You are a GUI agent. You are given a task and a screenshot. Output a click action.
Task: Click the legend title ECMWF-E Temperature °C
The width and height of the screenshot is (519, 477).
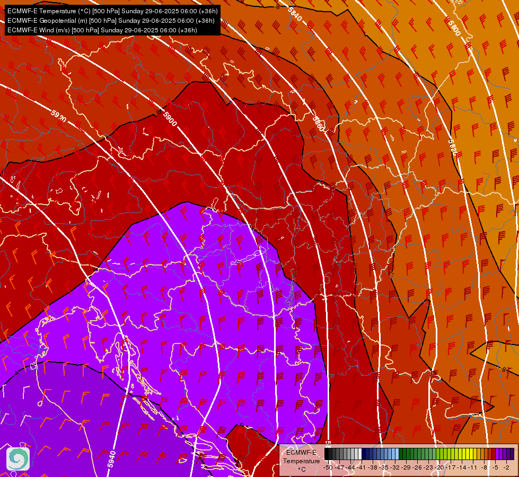pyautogui.click(x=302, y=461)
